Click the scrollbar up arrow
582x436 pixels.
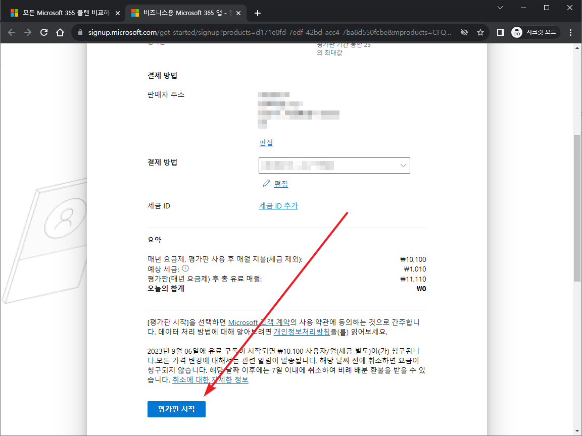(577, 48)
